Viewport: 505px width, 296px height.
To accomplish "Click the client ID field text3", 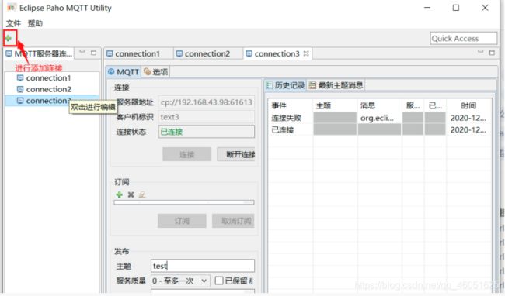I will pos(207,117).
